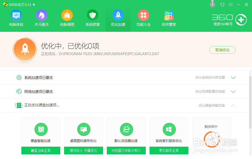Click 硬盘运转正常 status button
This screenshot has height=159, width=252.
click(x=41, y=151)
